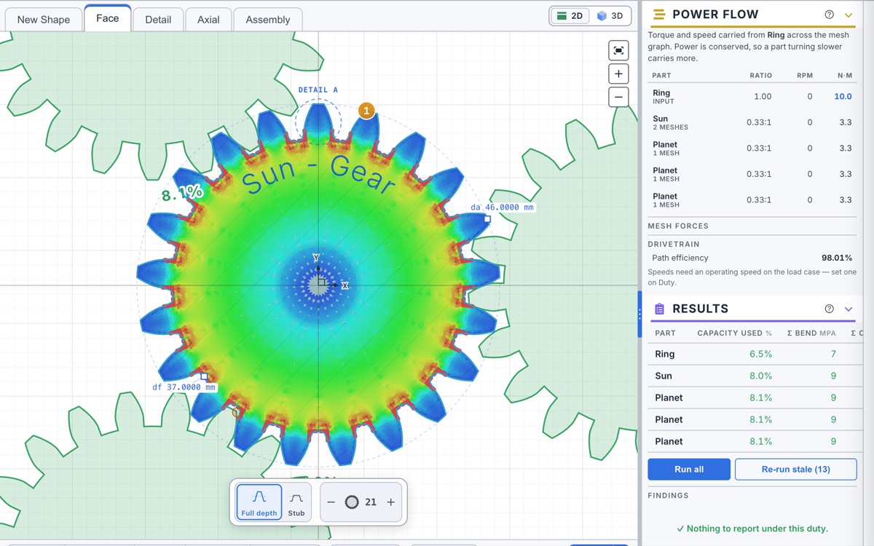Click the Results clipboard icon
This screenshot has width=874, height=546.
tap(659, 309)
